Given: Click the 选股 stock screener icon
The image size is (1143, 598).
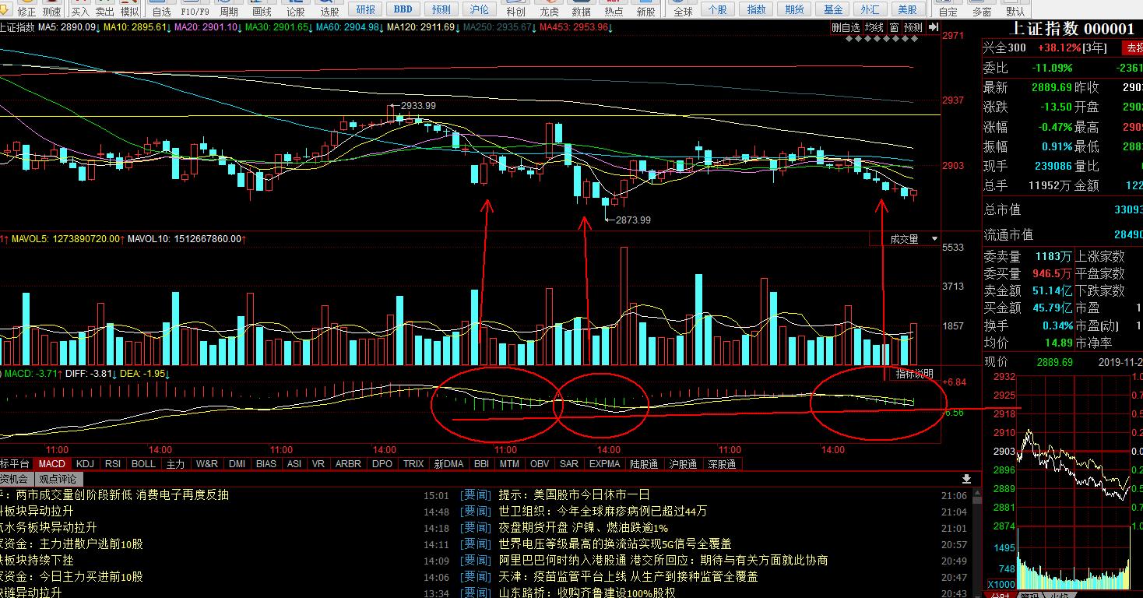Looking at the screenshot, I should click(329, 9).
